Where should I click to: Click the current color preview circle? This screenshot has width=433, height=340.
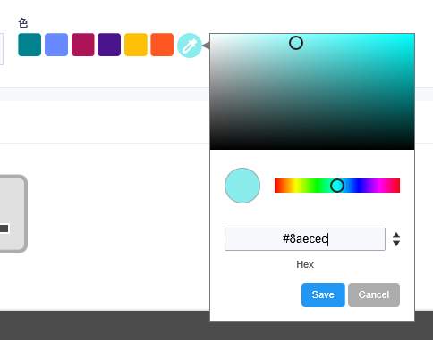242,186
